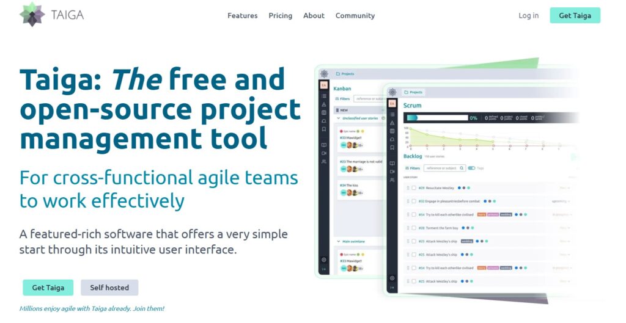Open settings gear in Kanban sidebar
Viewport: 626px width, 323px height.
pyautogui.click(x=324, y=259)
